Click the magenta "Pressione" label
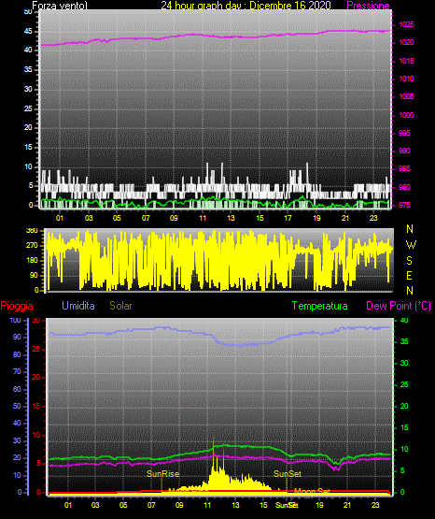The width and height of the screenshot is (435, 519). tap(368, 6)
